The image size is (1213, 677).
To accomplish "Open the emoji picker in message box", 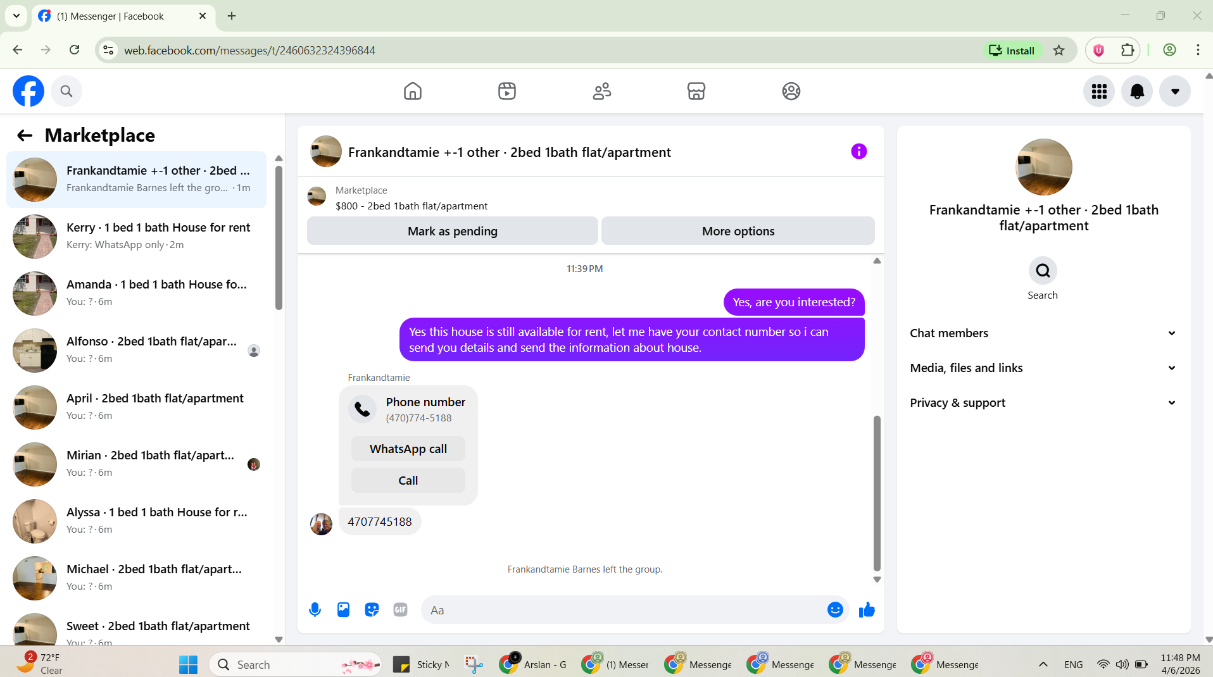I will (835, 610).
